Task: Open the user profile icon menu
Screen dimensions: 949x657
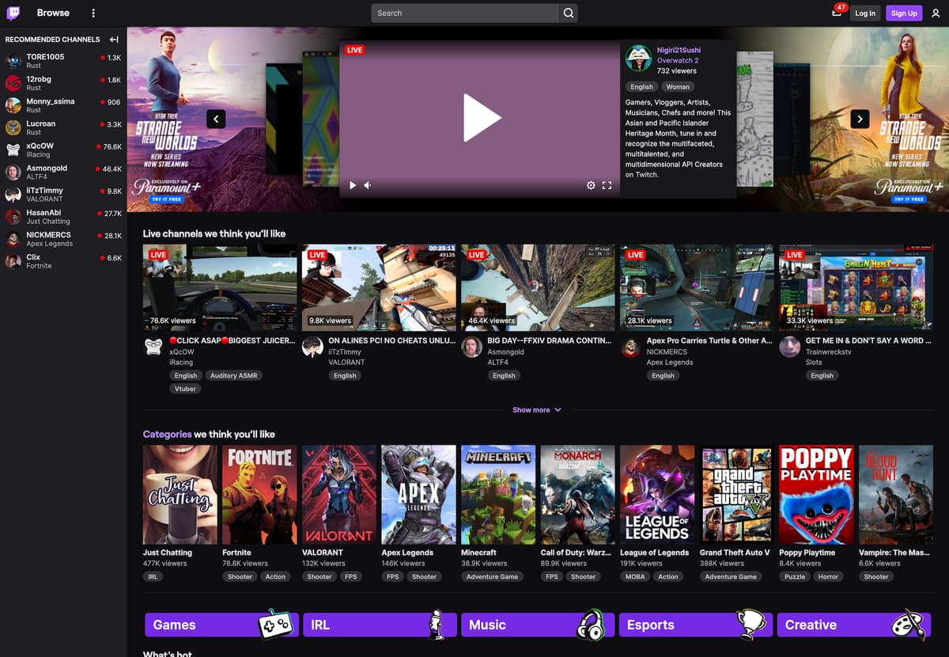Action: pyautogui.click(x=936, y=13)
